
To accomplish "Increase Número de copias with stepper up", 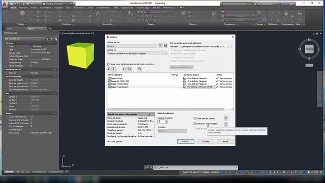I will (x=166, y=121).
